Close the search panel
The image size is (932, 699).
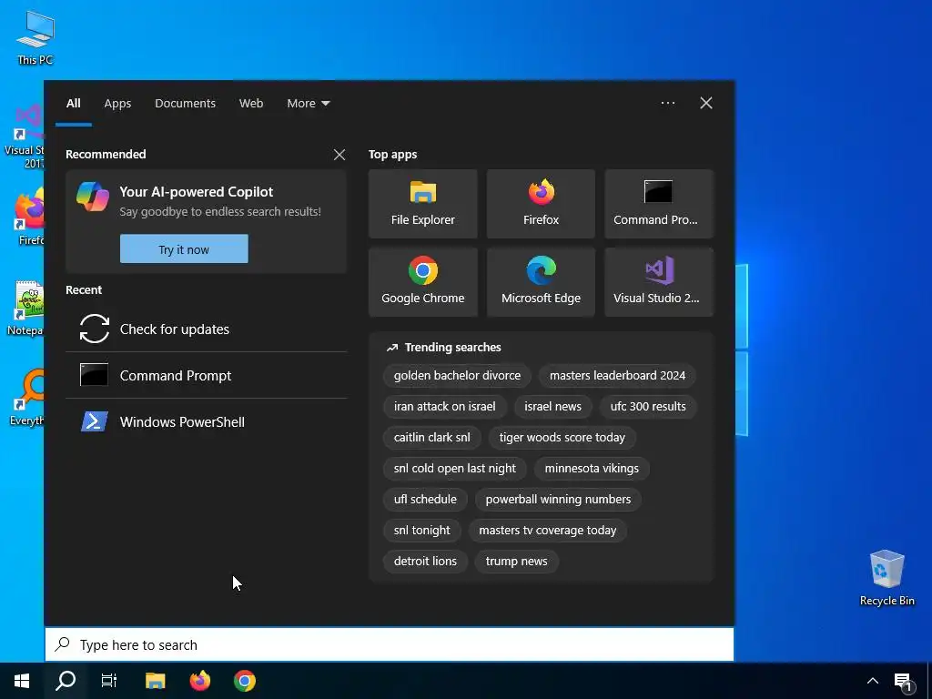tap(706, 103)
